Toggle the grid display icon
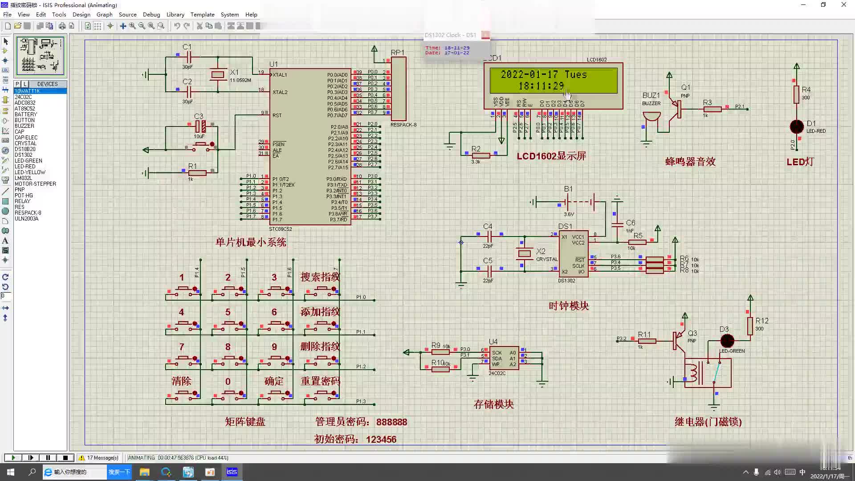 [98, 26]
